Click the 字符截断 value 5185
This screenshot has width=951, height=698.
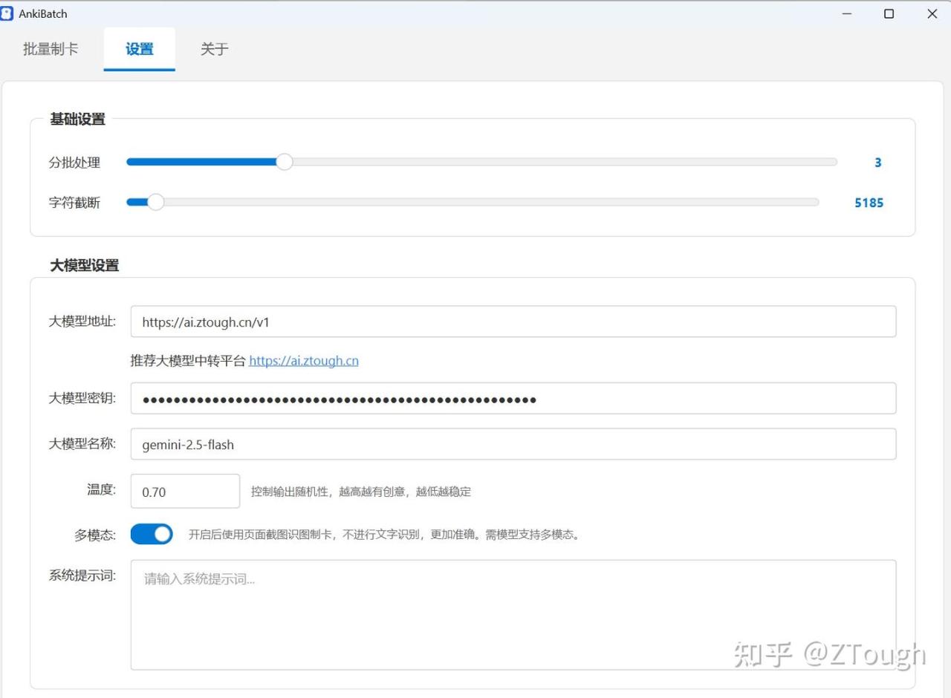click(x=869, y=203)
